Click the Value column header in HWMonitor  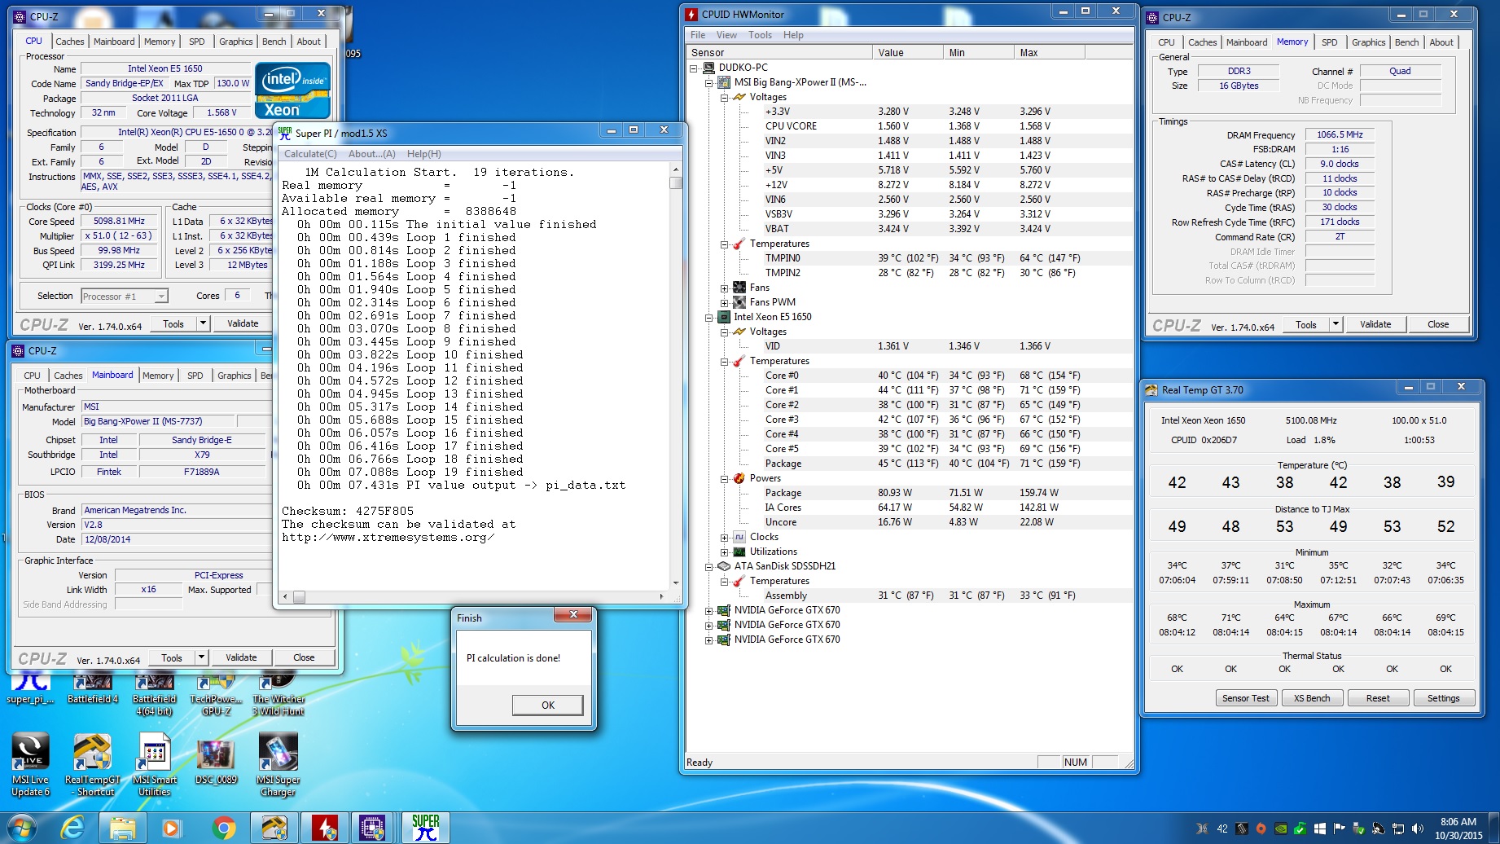pos(908,53)
